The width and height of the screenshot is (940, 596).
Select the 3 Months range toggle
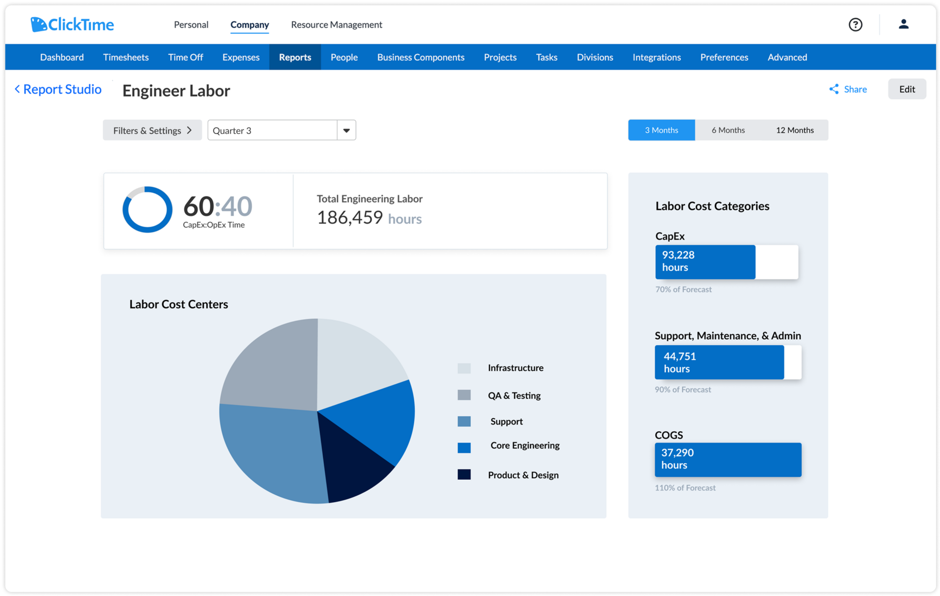(661, 130)
